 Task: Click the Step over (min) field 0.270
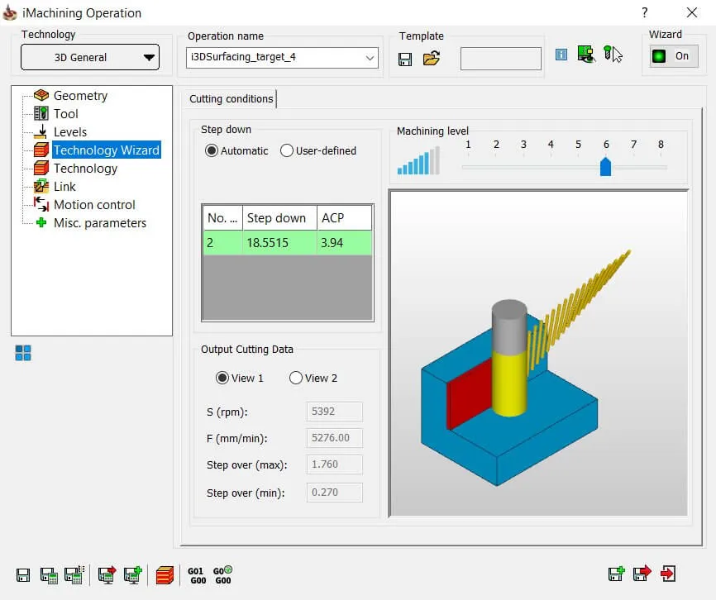click(x=335, y=493)
